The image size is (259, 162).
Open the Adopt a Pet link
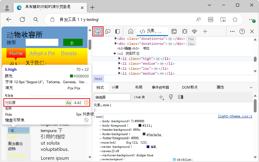point(41,53)
